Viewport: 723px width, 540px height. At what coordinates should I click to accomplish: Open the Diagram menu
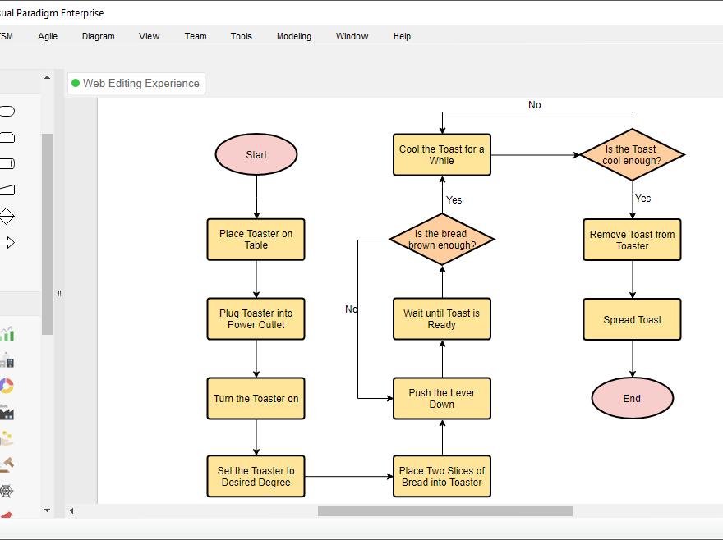(98, 36)
